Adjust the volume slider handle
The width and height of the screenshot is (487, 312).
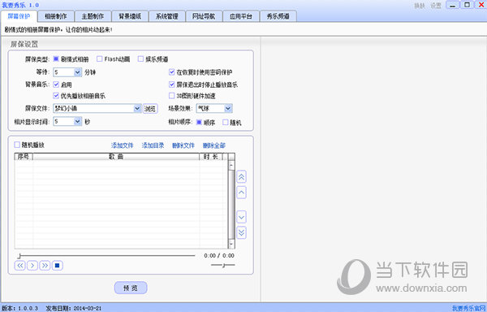pos(224,265)
